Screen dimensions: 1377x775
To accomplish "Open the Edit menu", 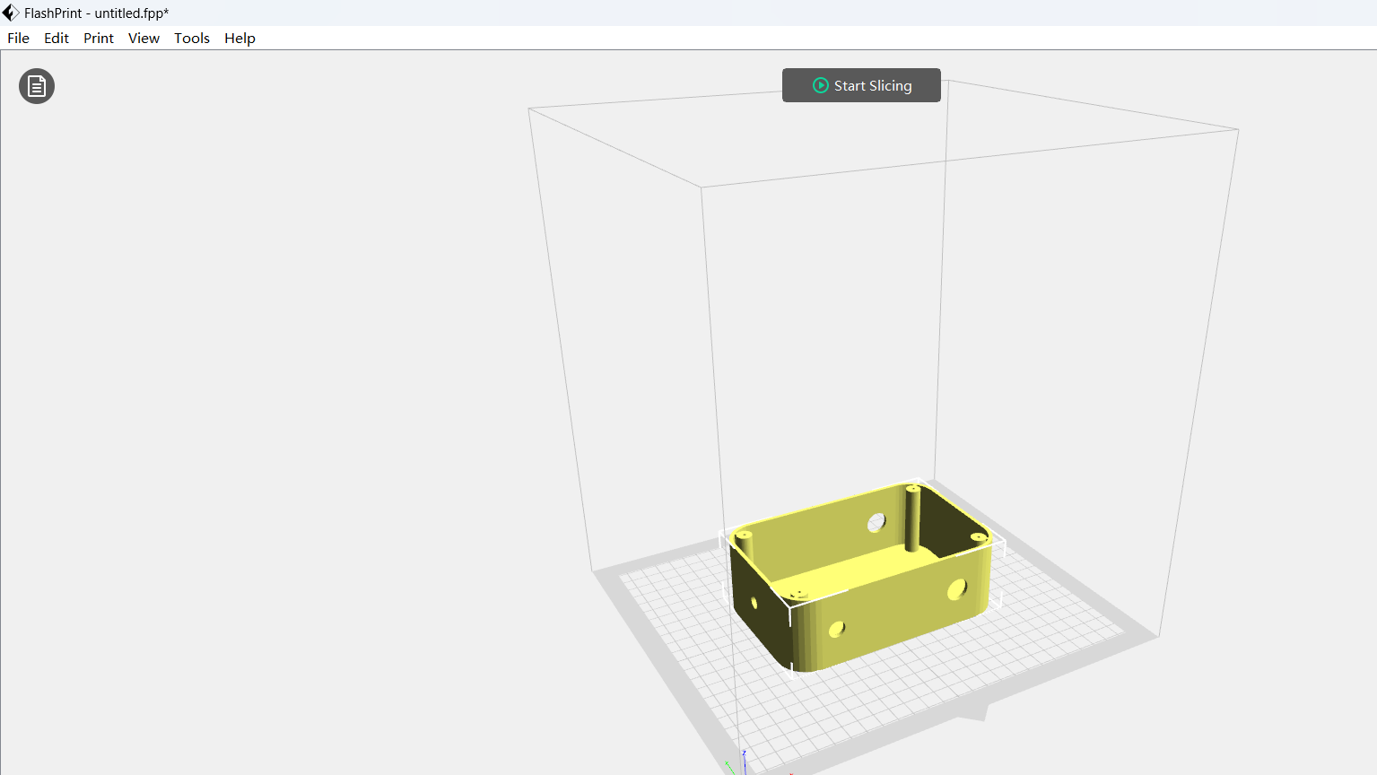I will coord(57,38).
